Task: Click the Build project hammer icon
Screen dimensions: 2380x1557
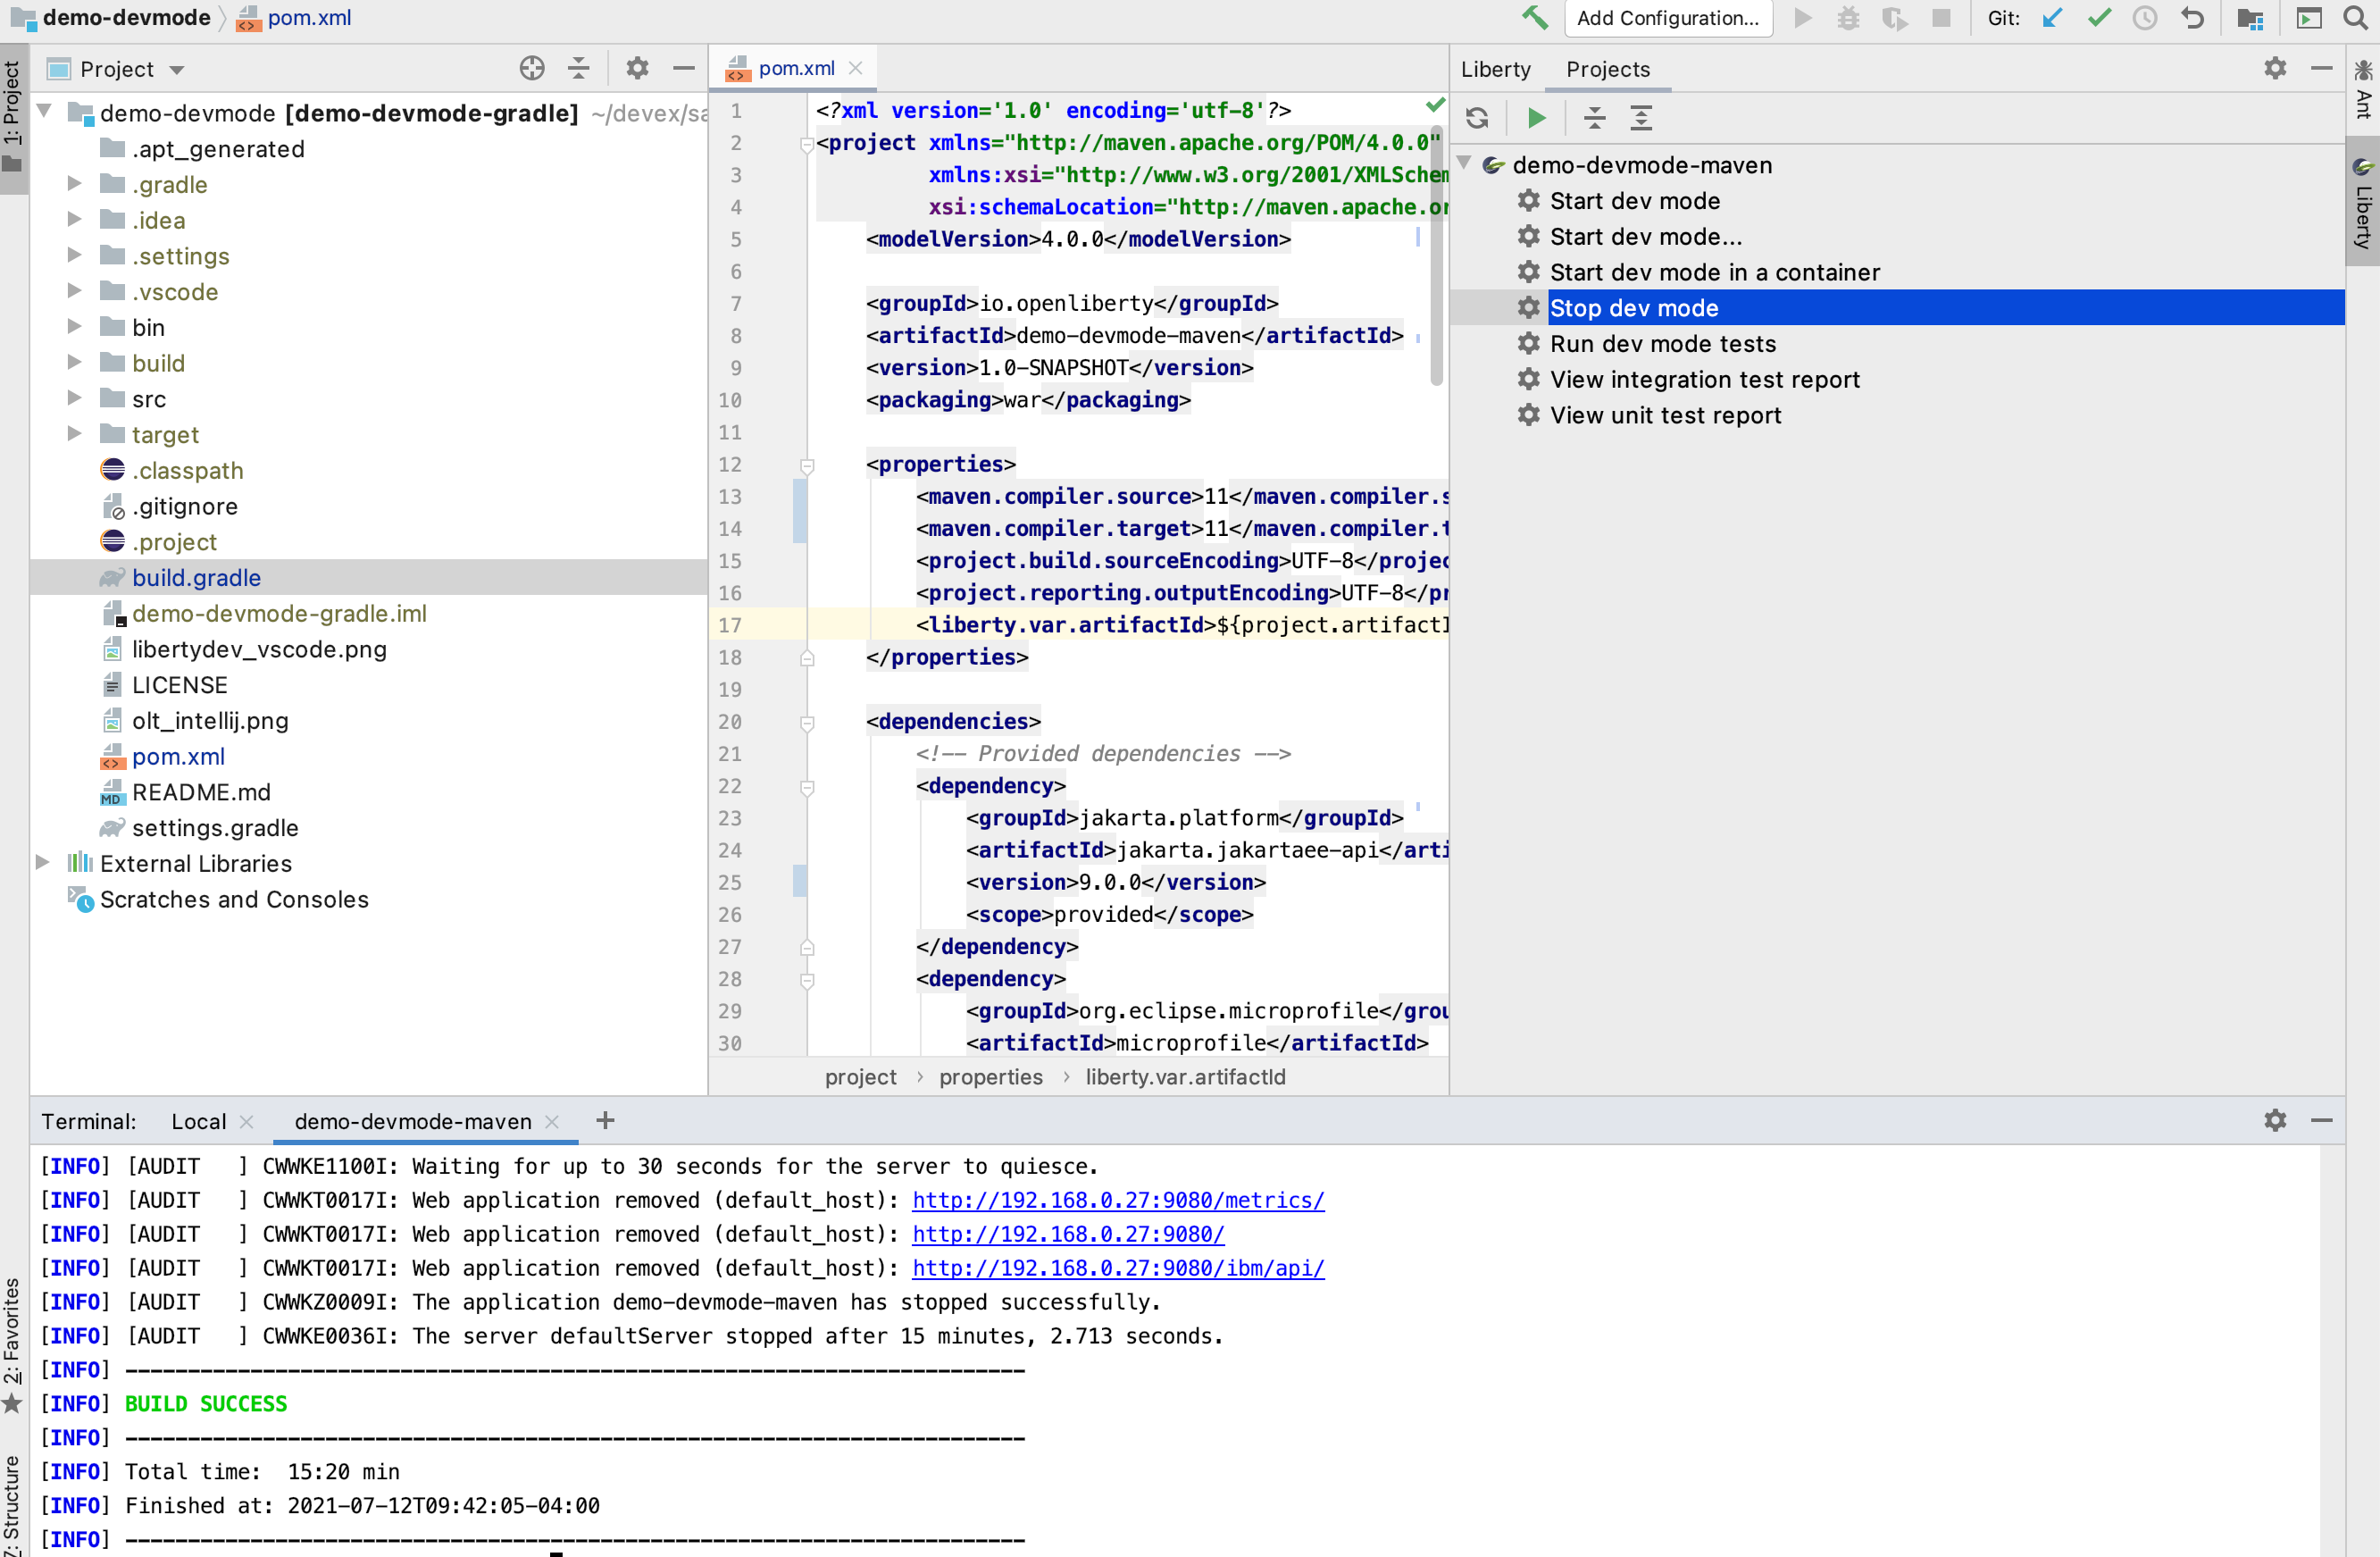Action: [1535, 18]
